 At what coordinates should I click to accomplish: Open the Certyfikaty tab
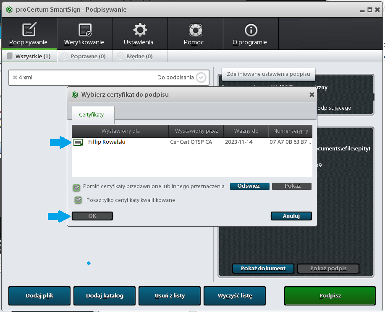[93, 115]
